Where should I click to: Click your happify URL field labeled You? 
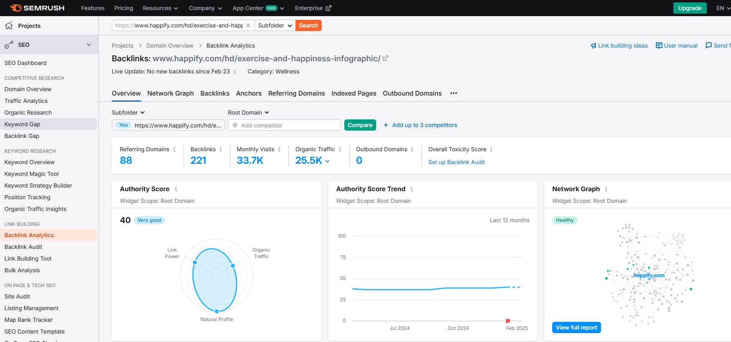[168, 125]
